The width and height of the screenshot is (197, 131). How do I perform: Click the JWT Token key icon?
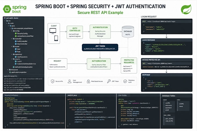(x=109, y=81)
